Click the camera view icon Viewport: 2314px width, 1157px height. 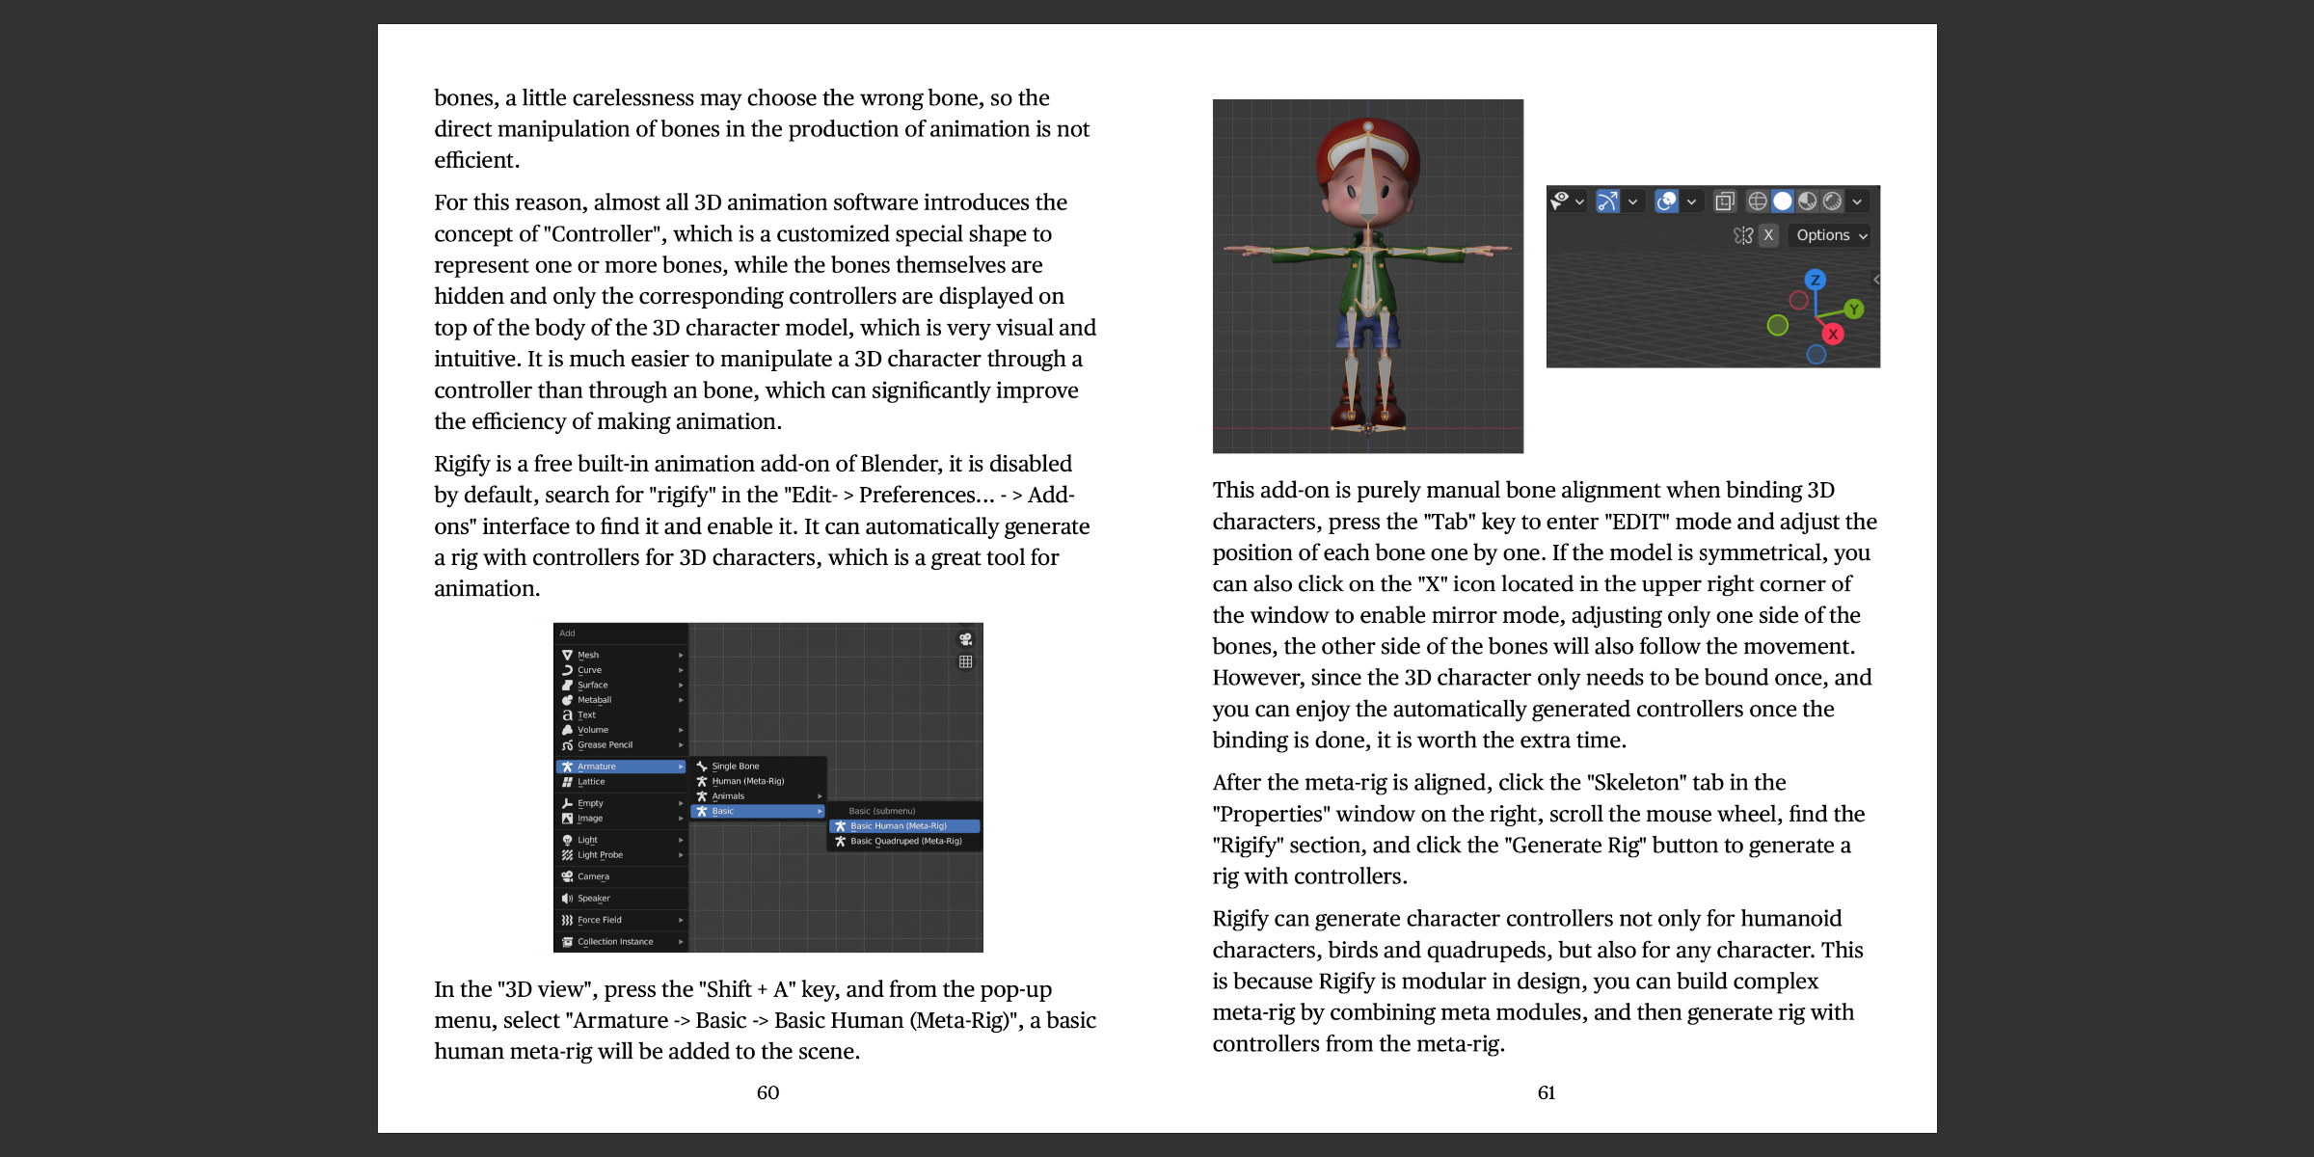tap(965, 639)
